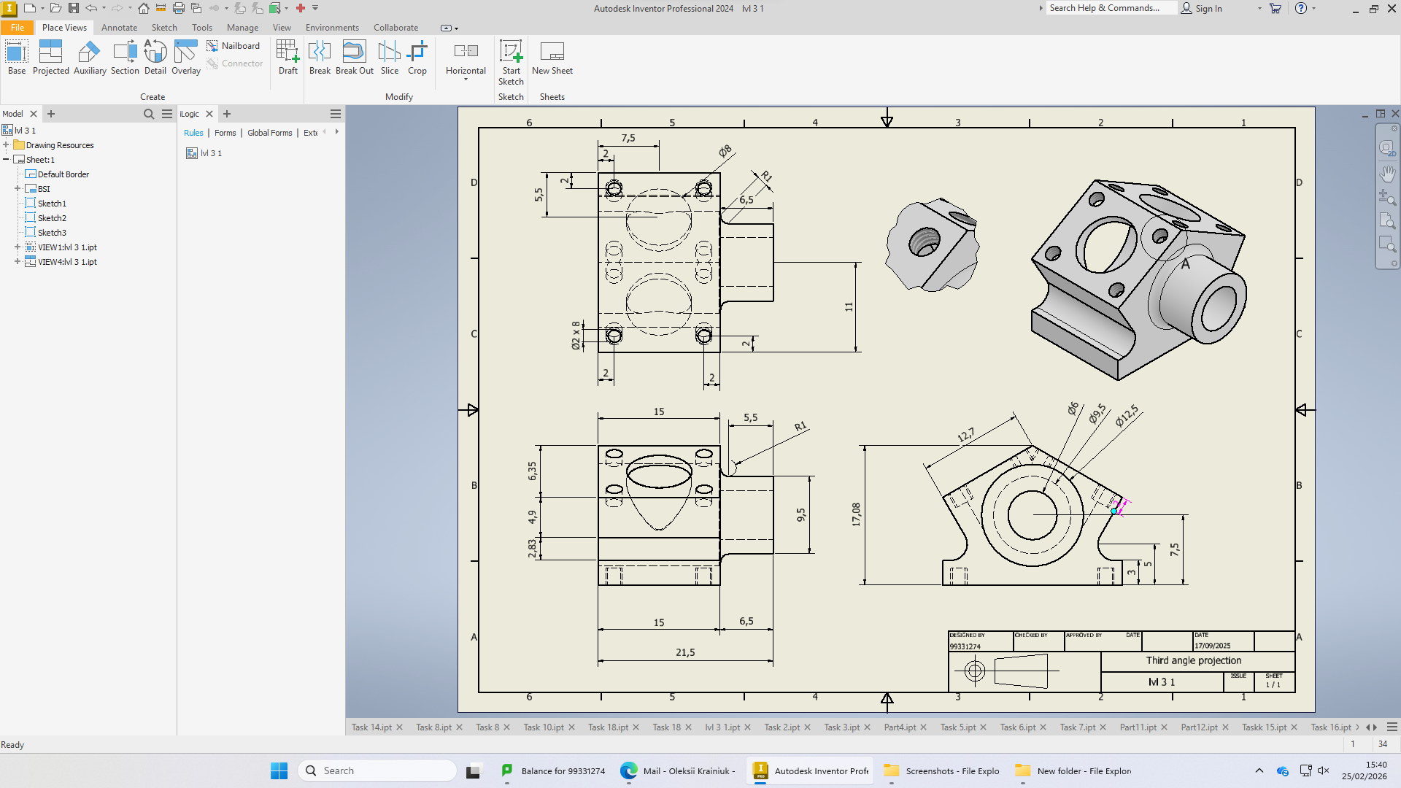Expand the Drawing Resources folder

(x=6, y=145)
